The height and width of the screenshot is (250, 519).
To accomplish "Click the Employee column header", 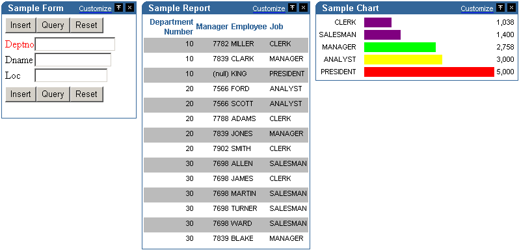I will 249,27.
